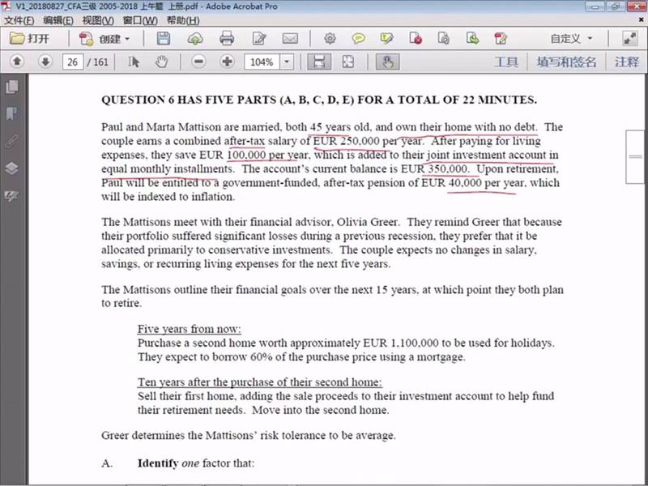Viewport: 648px width, 486px height.
Task: Open the zoom level dropdown arrow
Action: click(x=287, y=62)
